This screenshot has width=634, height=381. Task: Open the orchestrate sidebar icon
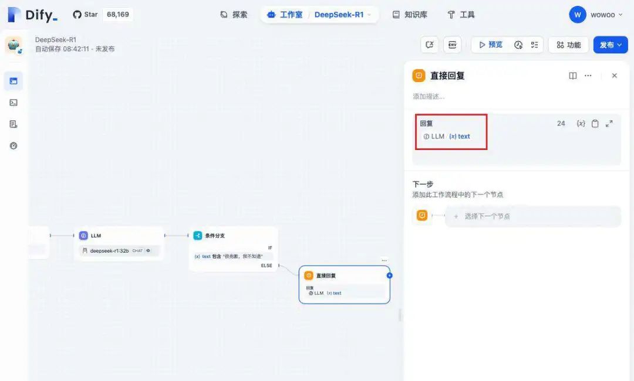pyautogui.click(x=14, y=81)
